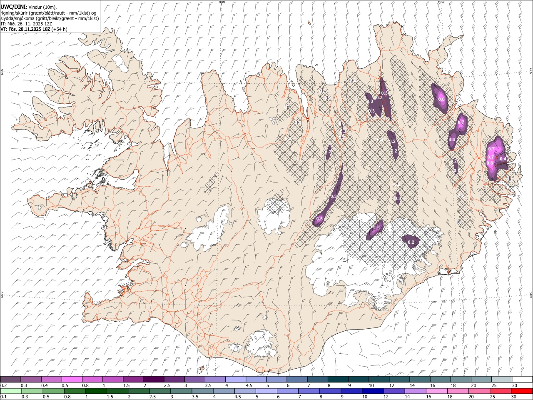Click the '20W' longitude label on the top edge

tap(222, 2)
